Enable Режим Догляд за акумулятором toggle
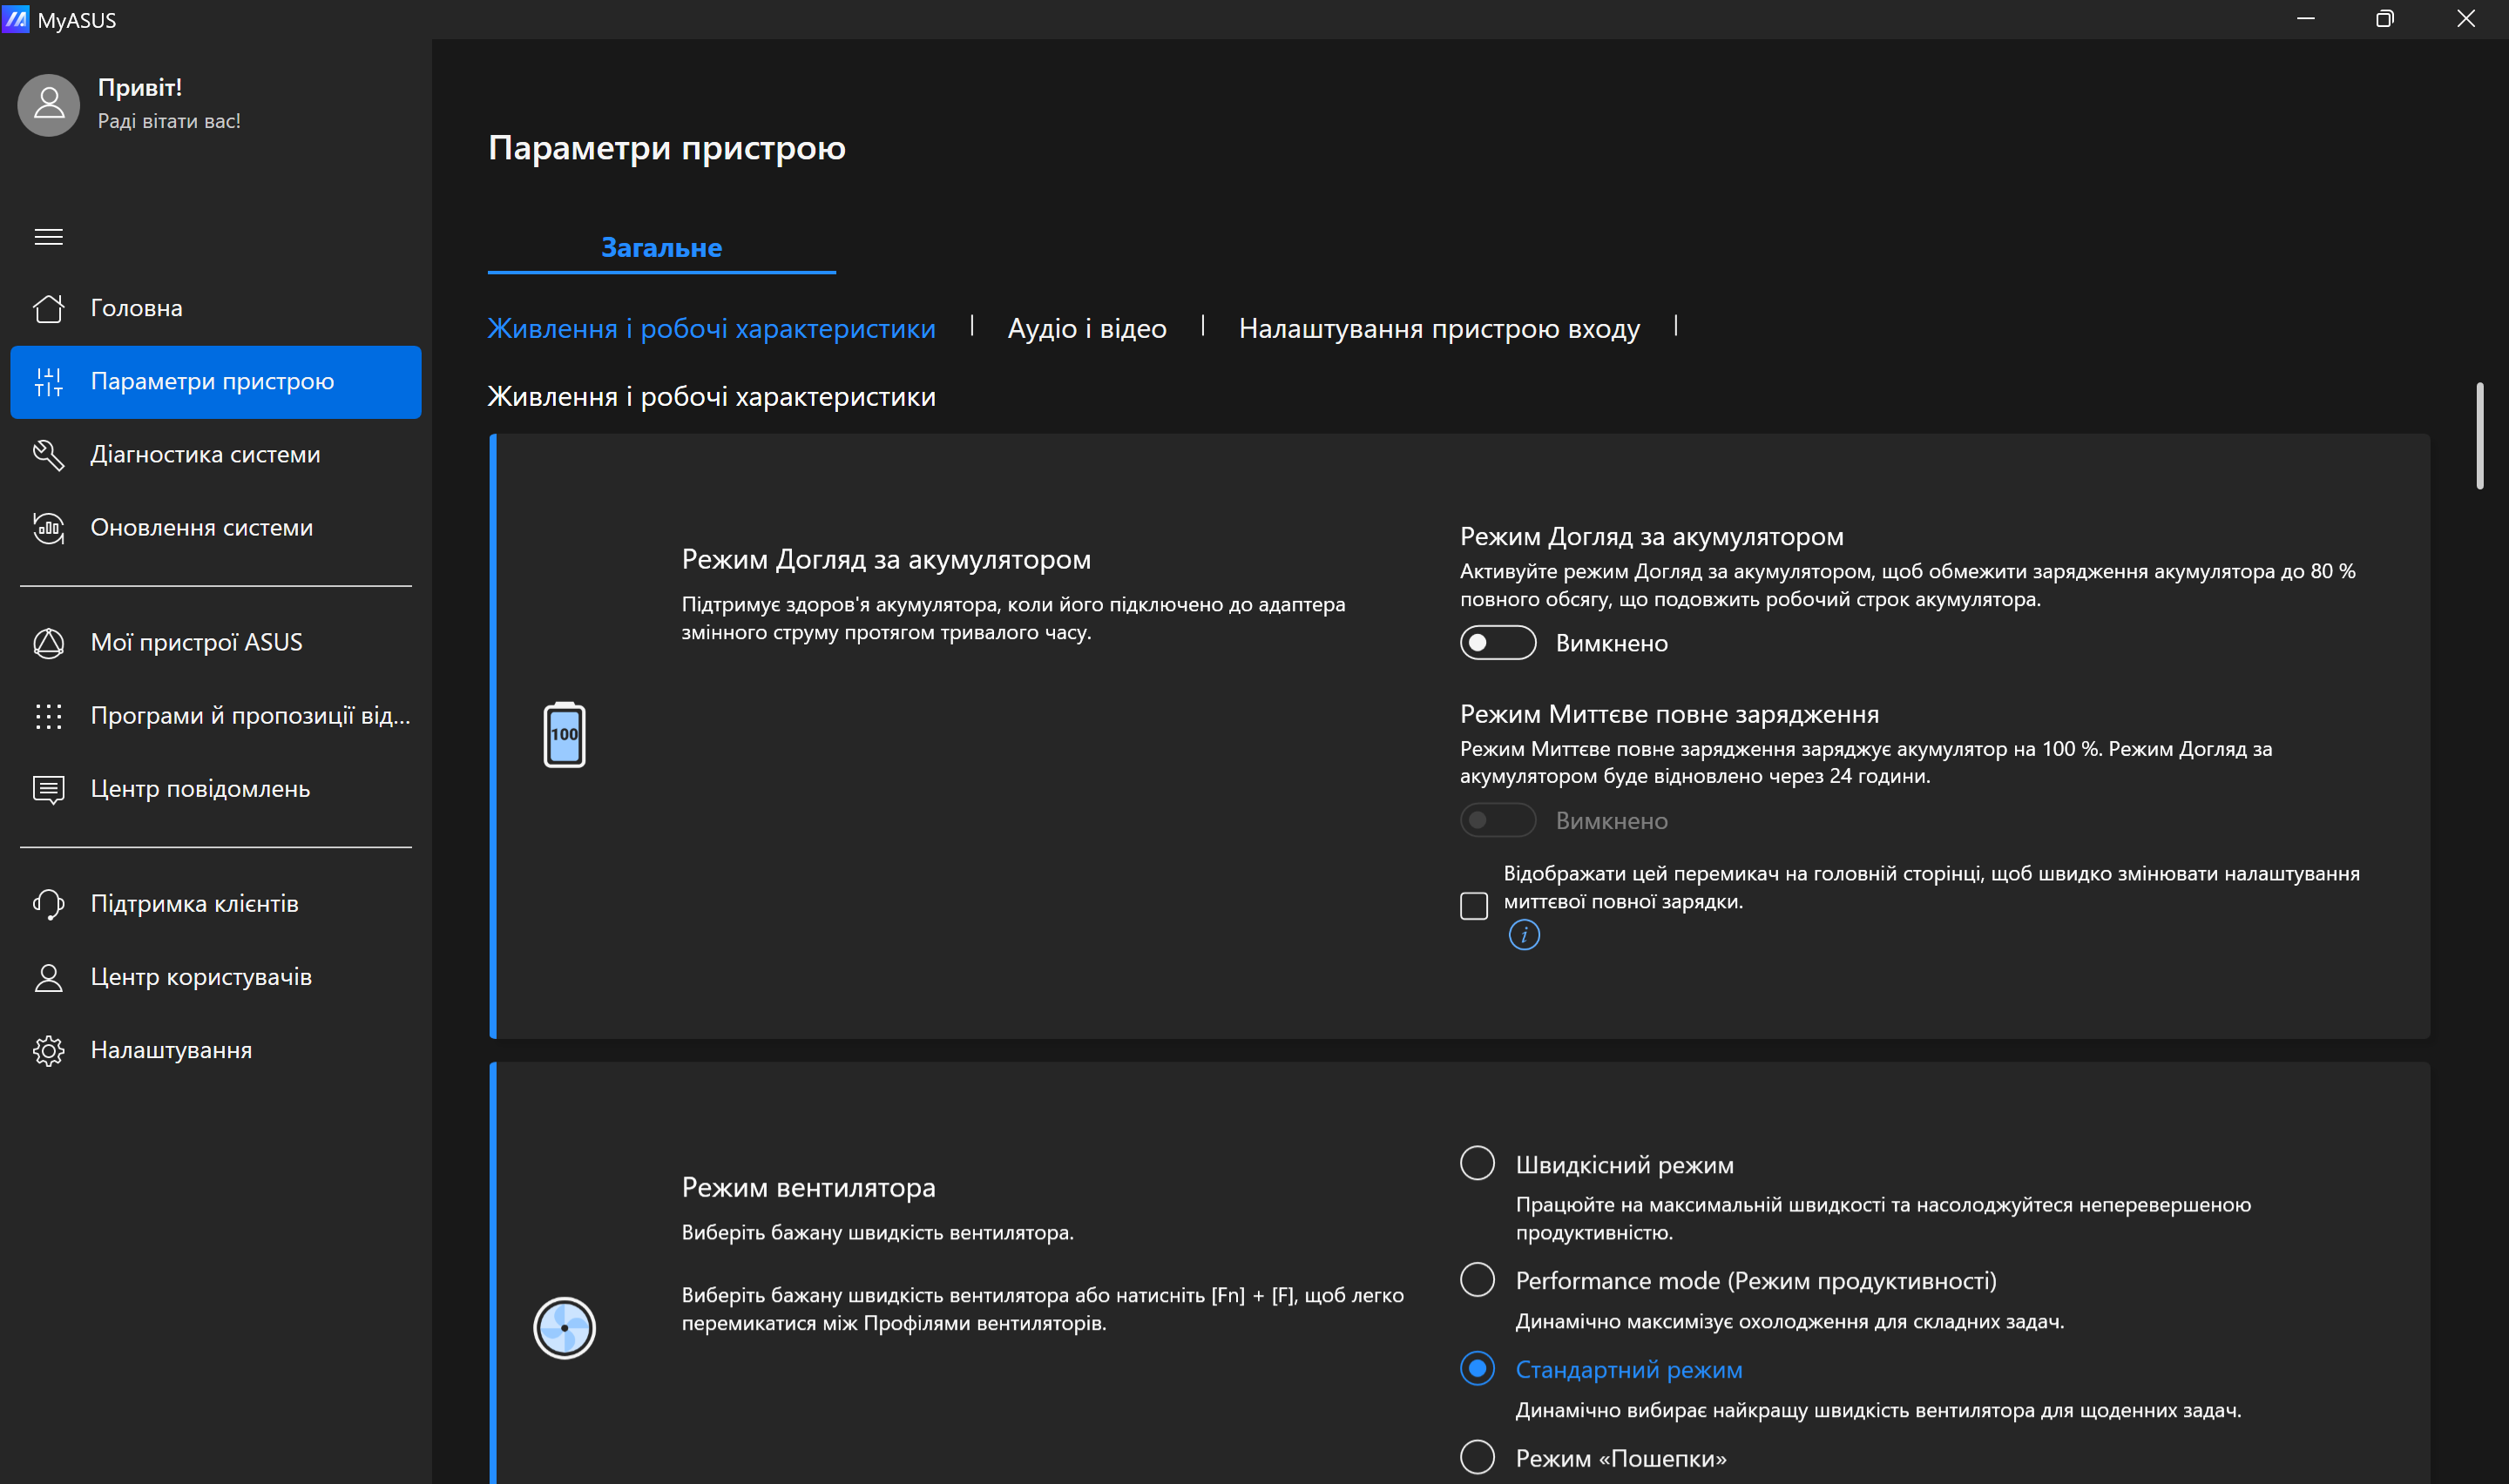 pyautogui.click(x=1497, y=643)
